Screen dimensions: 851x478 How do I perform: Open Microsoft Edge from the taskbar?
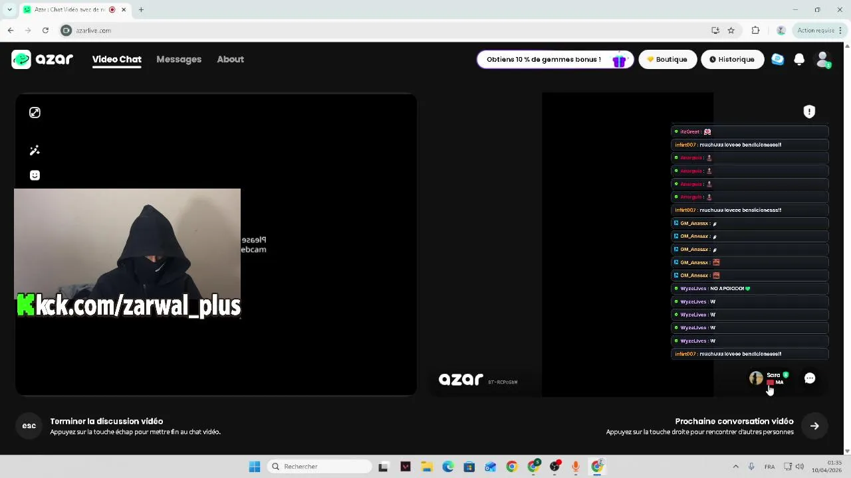tap(448, 467)
